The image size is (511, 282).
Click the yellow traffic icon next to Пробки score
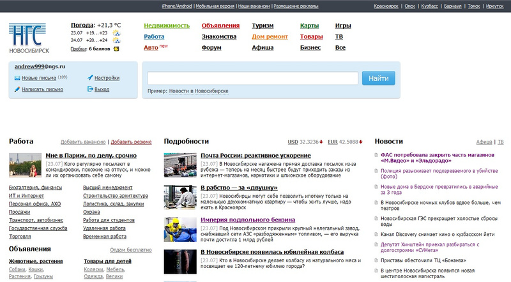[x=116, y=48]
